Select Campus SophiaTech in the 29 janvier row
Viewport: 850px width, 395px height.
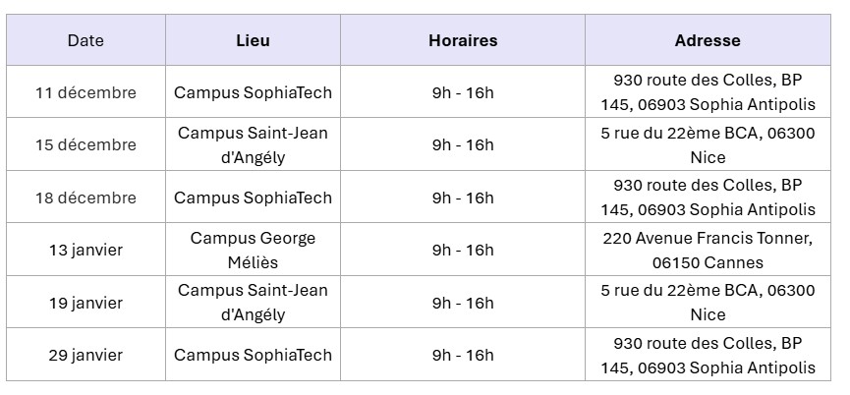tap(253, 355)
